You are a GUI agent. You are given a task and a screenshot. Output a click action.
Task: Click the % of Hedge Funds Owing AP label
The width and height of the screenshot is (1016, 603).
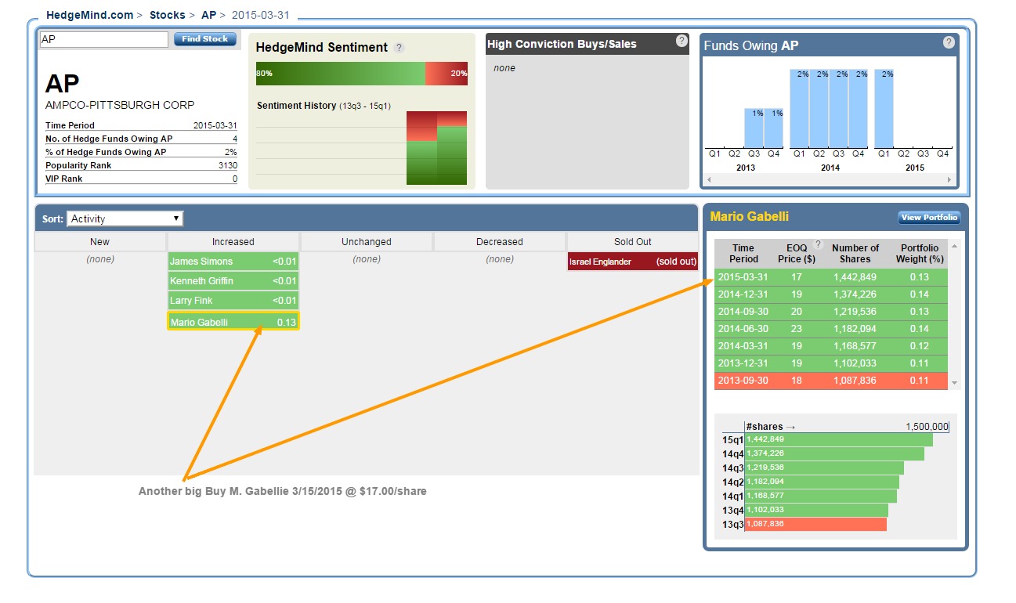(x=106, y=152)
